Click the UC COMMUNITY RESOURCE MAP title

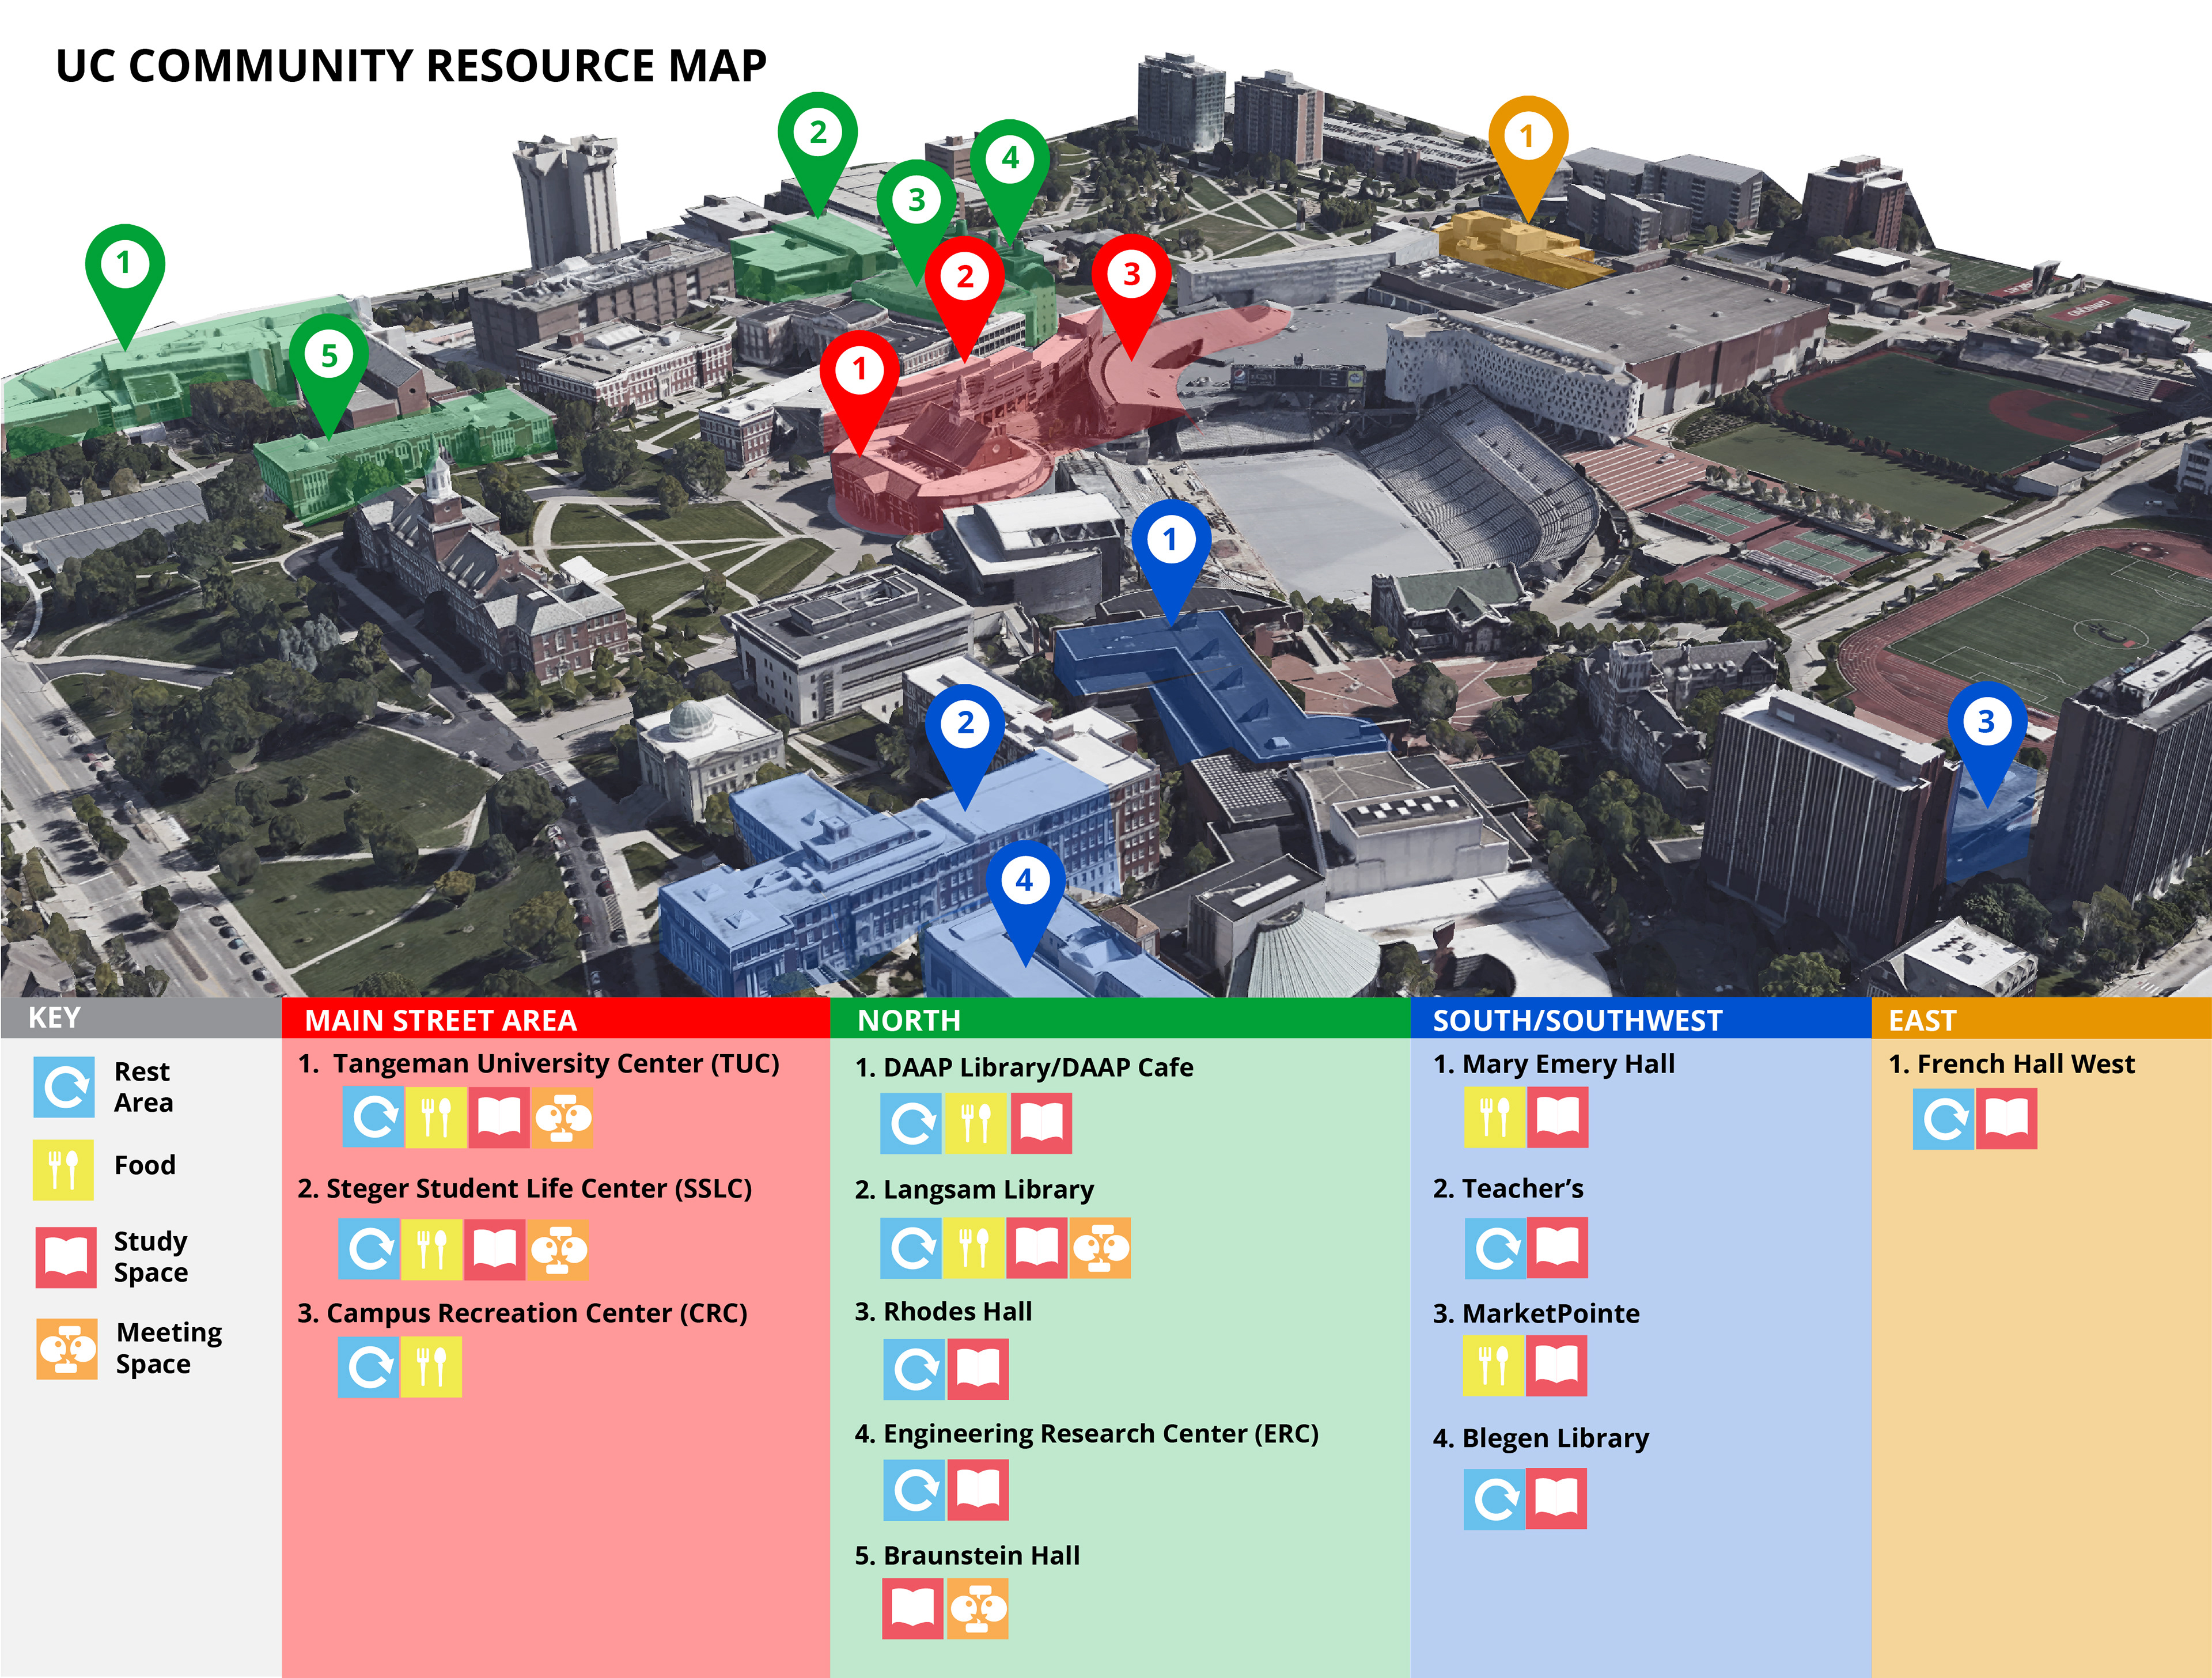click(x=411, y=66)
